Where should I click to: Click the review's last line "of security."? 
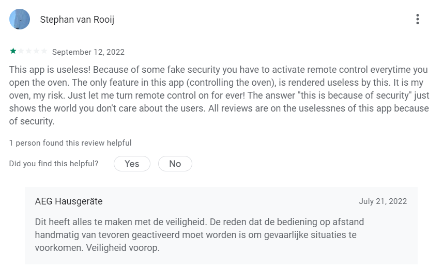click(x=32, y=121)
